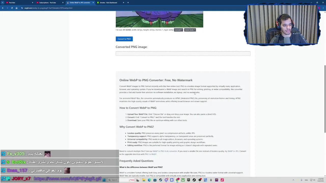Click the Convert to PNG! button

tap(124, 39)
